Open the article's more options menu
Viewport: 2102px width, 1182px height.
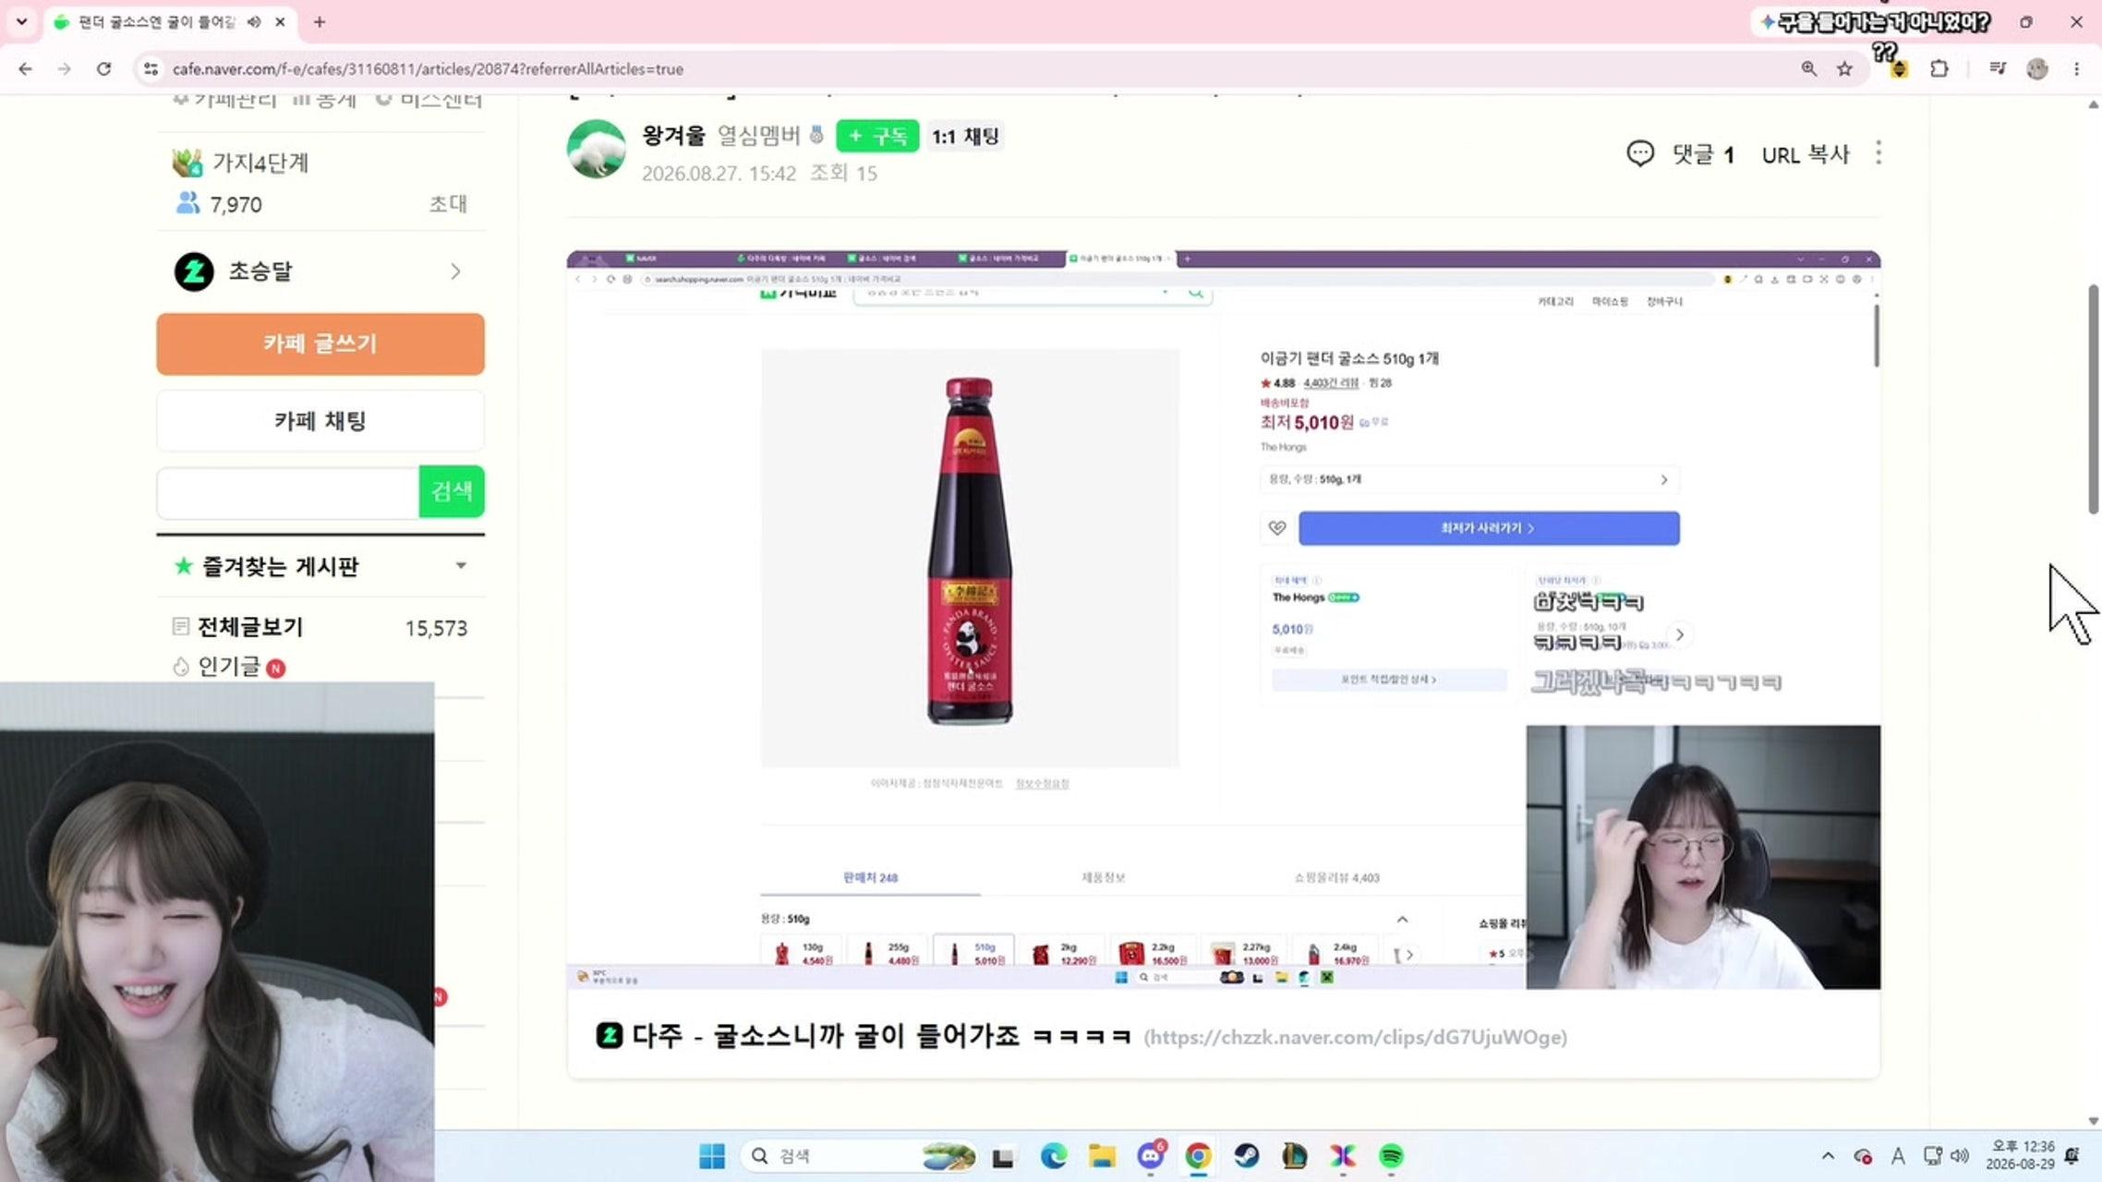click(x=1879, y=153)
